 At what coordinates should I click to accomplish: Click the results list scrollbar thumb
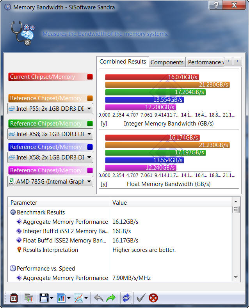236,210
